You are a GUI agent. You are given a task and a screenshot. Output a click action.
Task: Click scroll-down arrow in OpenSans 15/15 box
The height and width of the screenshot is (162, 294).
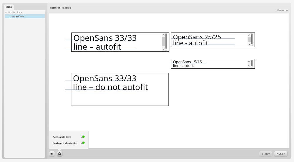(249, 66)
